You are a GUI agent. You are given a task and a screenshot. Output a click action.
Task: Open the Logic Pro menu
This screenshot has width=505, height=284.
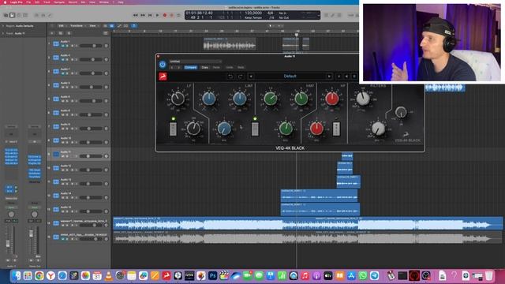17,2
